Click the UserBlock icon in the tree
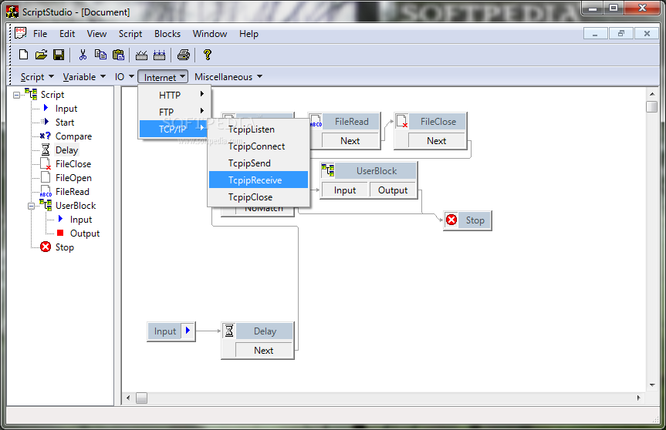 46,205
